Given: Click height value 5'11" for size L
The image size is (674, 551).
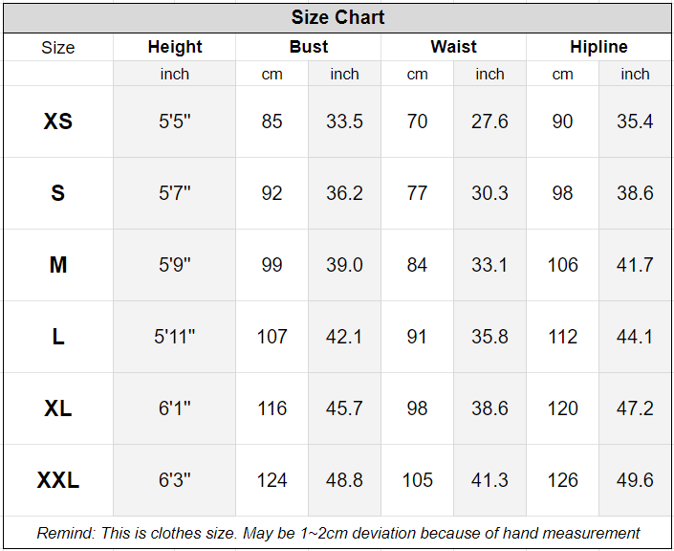Looking at the screenshot, I should [x=175, y=337].
